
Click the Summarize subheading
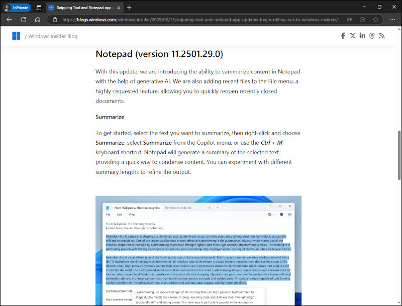pyautogui.click(x=110, y=117)
